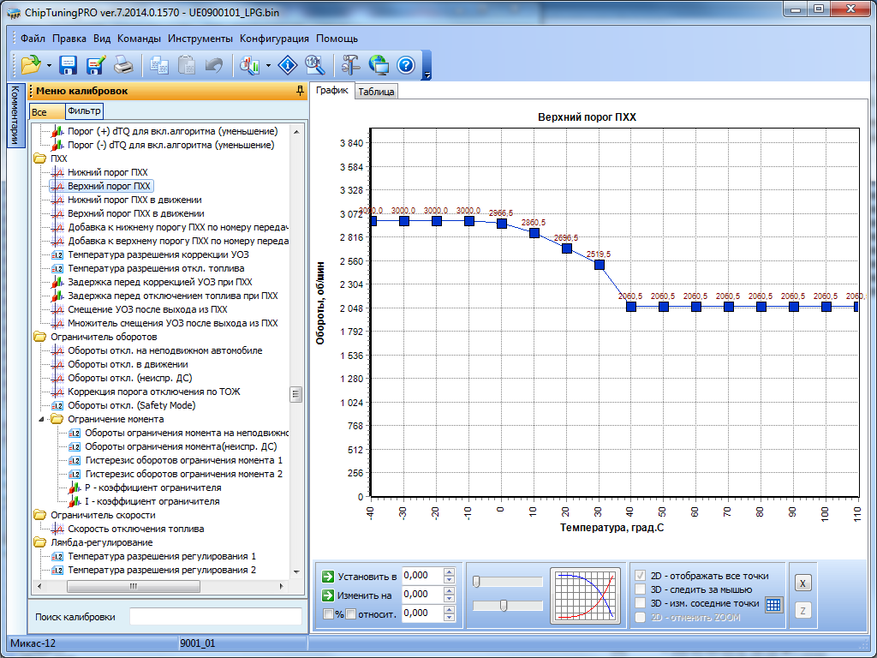Open the 'Инструменты' menu
The image size is (877, 658).
point(200,39)
